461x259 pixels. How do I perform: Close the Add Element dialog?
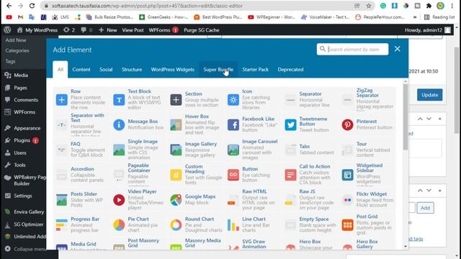[x=397, y=49]
